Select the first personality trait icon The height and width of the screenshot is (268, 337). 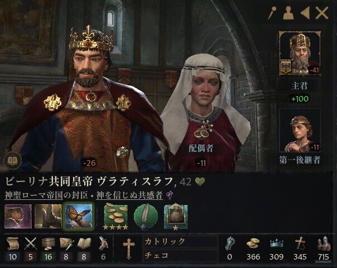(18, 217)
